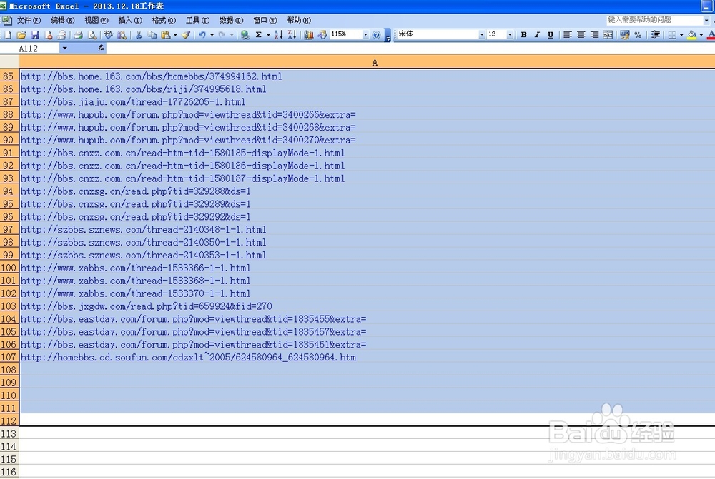Open the 工具 (Tools) menu
Viewport: 715px width, 479px height.
(197, 20)
